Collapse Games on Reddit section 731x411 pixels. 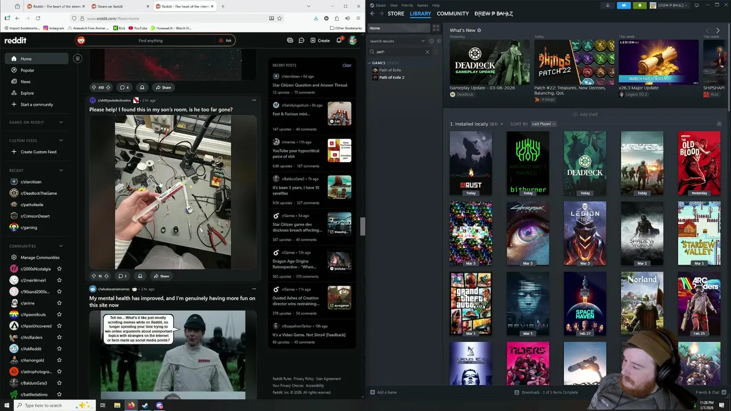61,122
